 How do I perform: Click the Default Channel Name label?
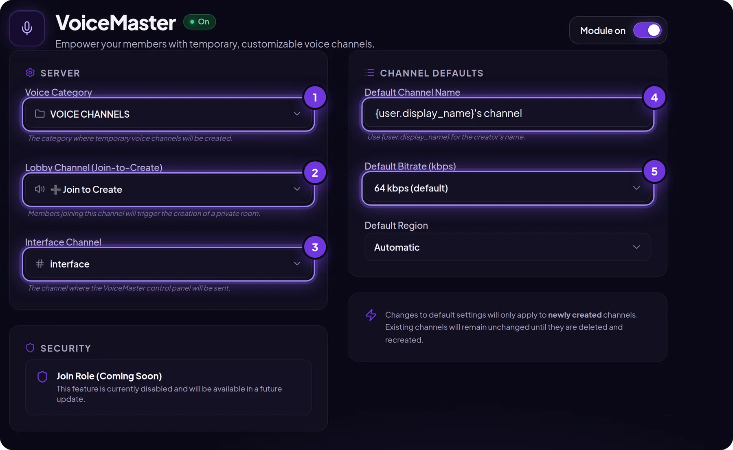coord(413,92)
